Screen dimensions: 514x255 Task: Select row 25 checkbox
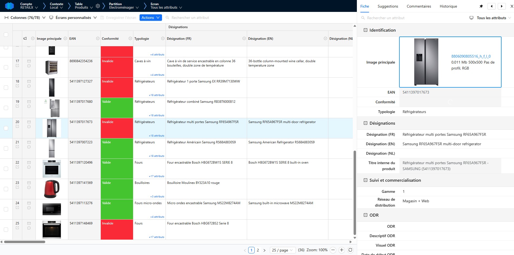6,230
